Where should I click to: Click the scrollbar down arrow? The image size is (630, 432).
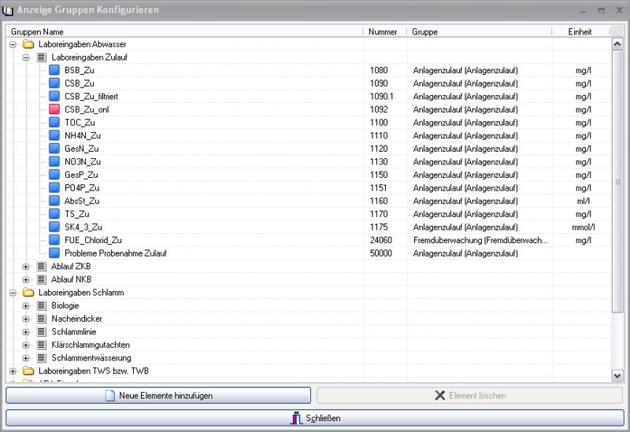617,376
